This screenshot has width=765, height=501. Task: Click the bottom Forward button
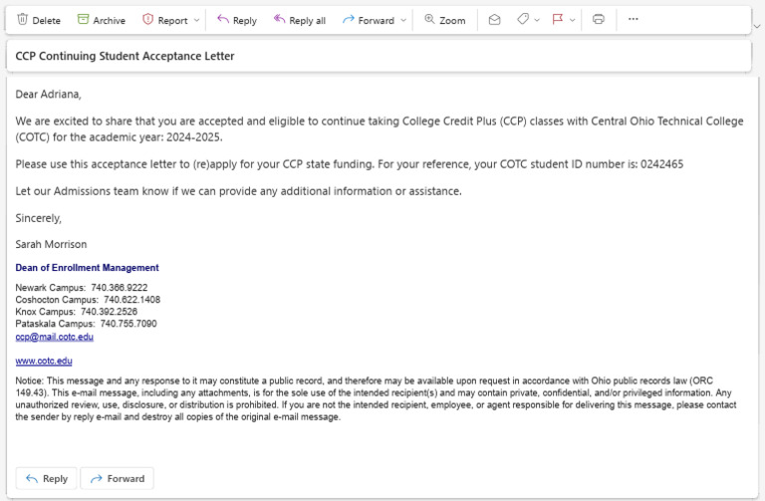(118, 478)
